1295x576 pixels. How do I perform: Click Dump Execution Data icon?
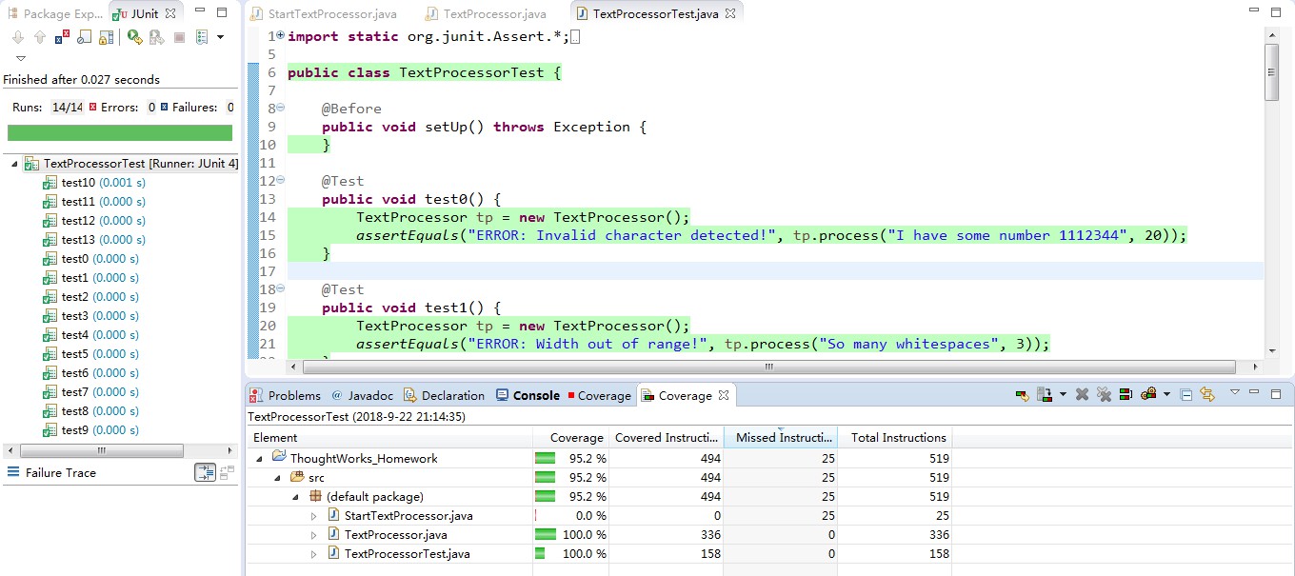[1045, 395]
